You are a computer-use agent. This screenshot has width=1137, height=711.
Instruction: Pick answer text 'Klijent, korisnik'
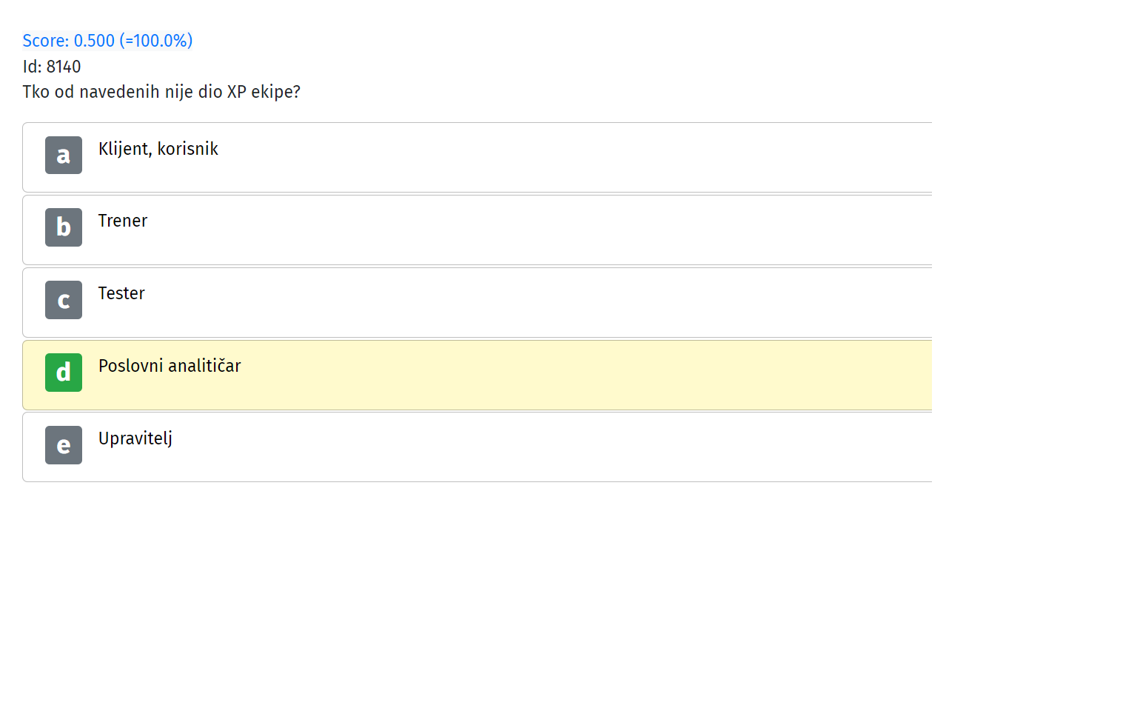pos(158,149)
